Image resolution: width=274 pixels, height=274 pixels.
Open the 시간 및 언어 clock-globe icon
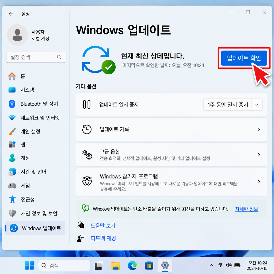[12, 172]
